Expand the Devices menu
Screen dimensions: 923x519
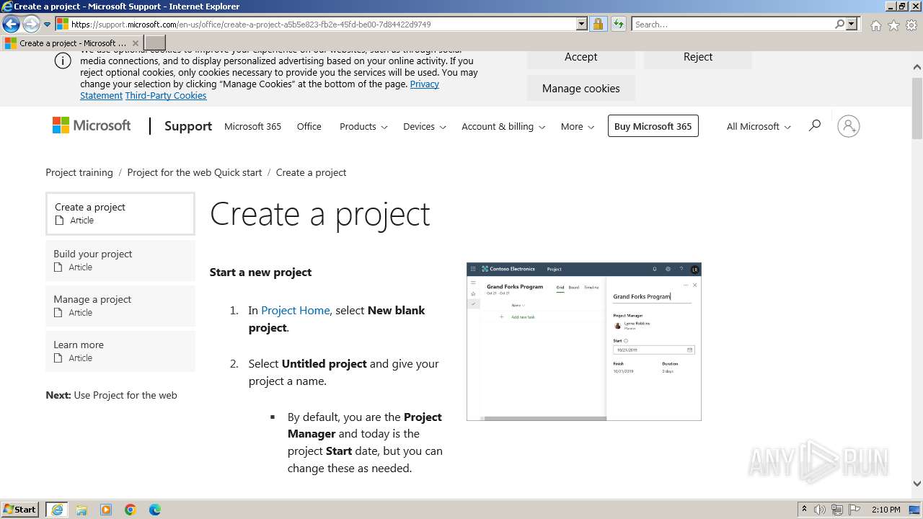(x=425, y=126)
